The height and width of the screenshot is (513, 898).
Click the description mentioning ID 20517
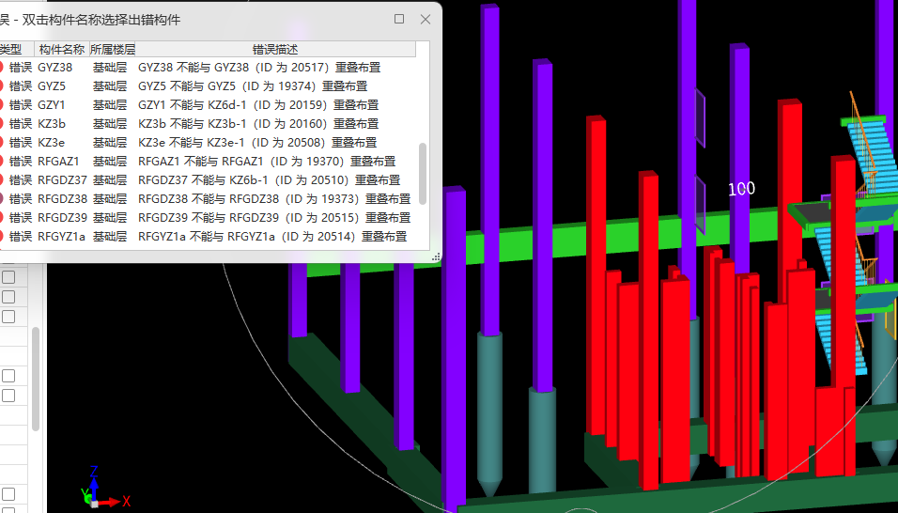pos(259,68)
